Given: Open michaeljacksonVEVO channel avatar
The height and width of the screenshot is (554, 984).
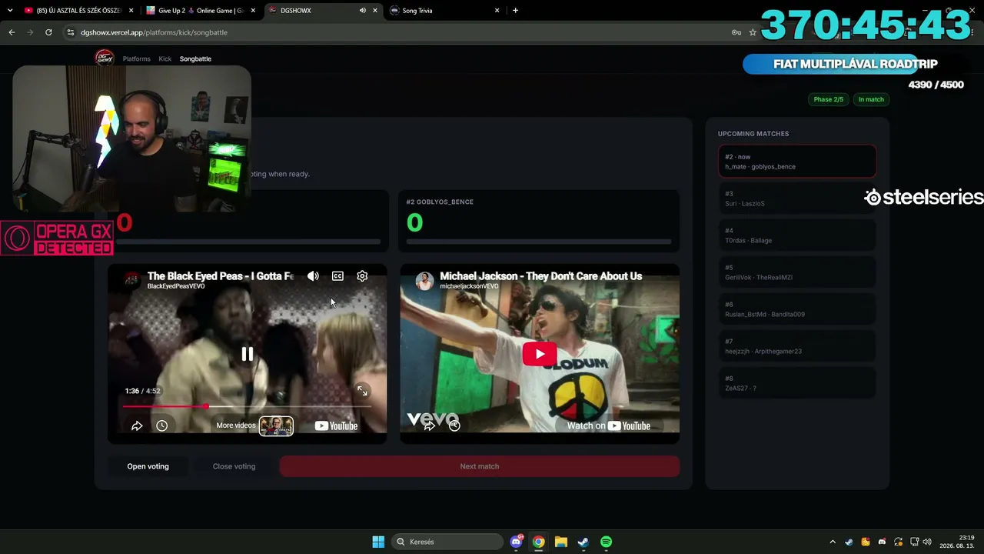Looking at the screenshot, I should pyautogui.click(x=424, y=281).
